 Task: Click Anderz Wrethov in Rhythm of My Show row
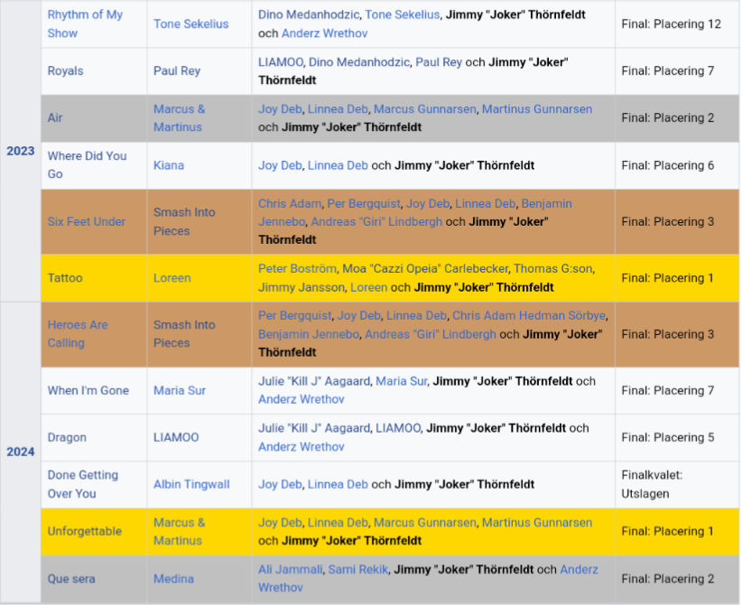coord(325,33)
